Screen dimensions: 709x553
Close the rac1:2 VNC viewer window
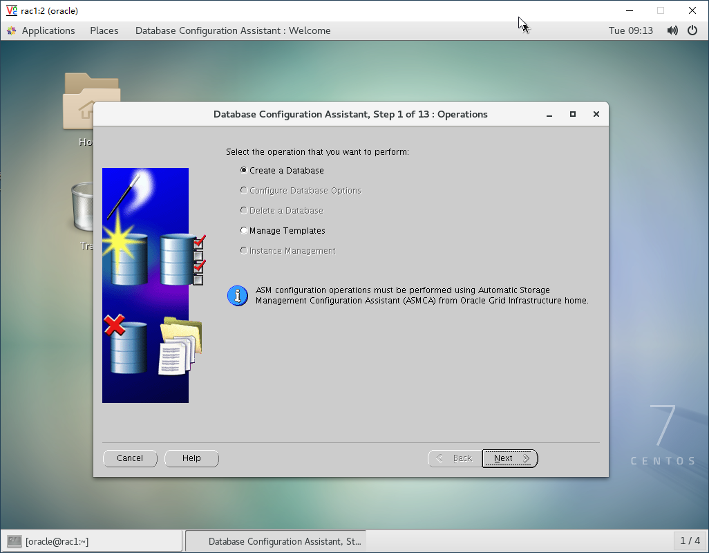click(x=692, y=10)
